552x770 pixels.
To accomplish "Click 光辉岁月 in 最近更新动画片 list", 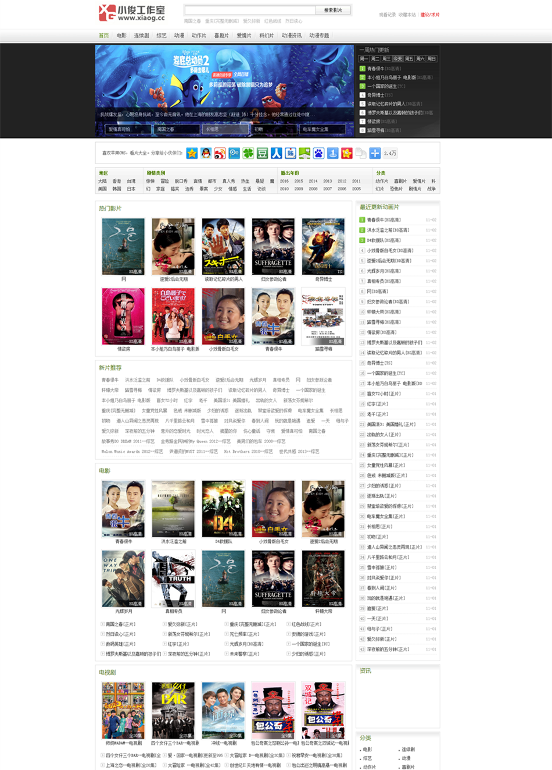I will coord(383,271).
